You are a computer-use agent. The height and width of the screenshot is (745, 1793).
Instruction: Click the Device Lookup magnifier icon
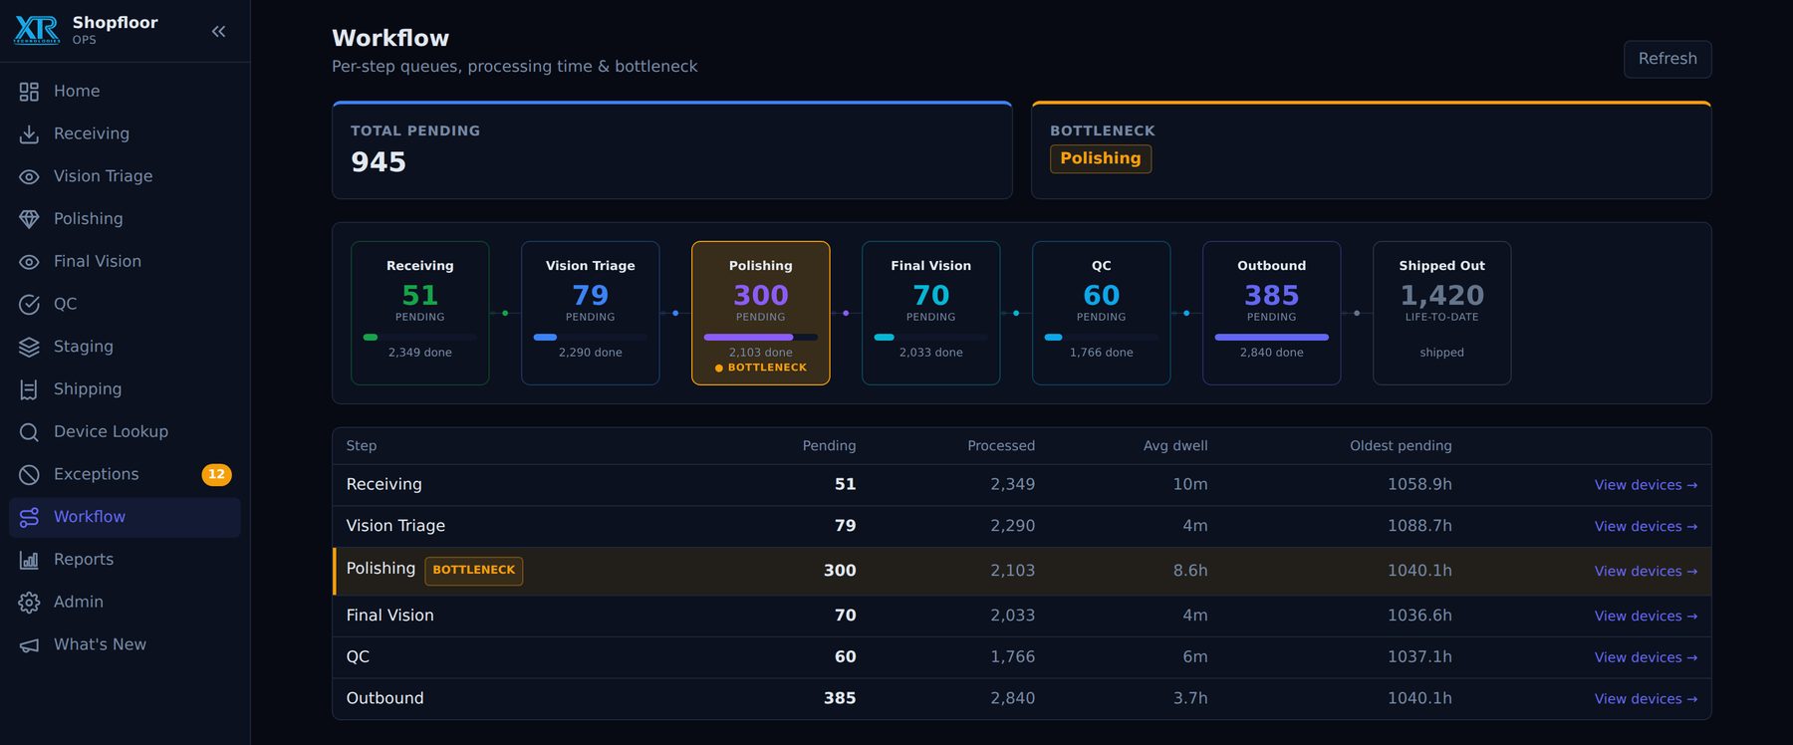(x=29, y=432)
